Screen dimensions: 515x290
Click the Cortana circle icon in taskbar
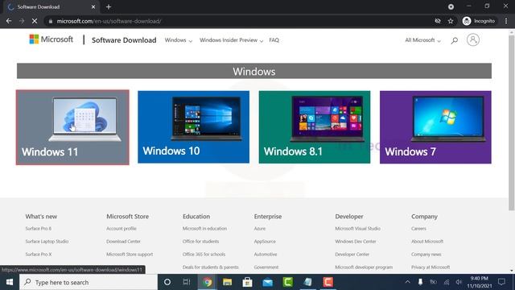[167, 282]
